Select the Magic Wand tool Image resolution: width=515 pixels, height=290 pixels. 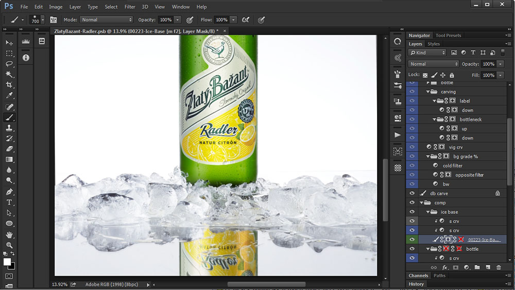(x=9, y=74)
